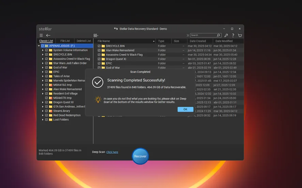Click the search magnifier icon
Image resolution: width=302 pixels, height=188 pixels.
pos(218,35)
